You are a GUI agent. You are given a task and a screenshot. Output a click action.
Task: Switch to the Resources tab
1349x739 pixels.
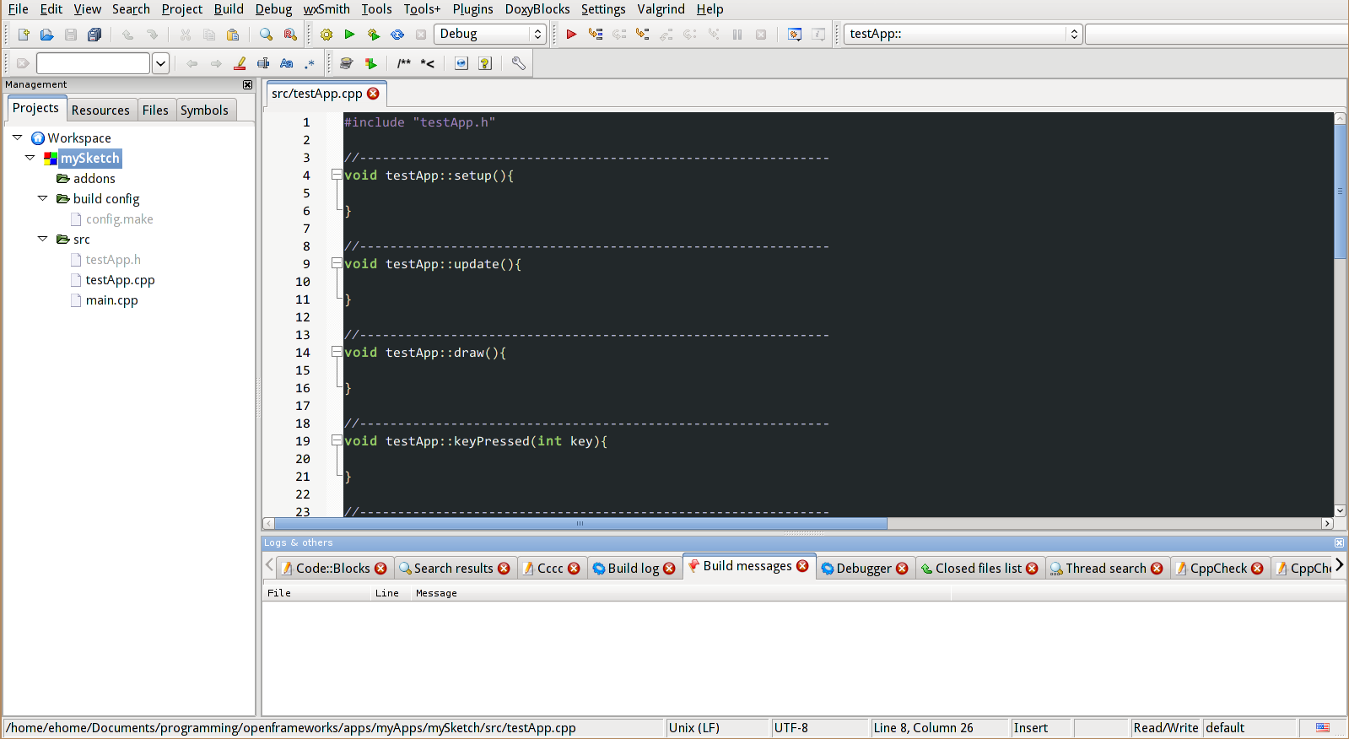point(100,111)
